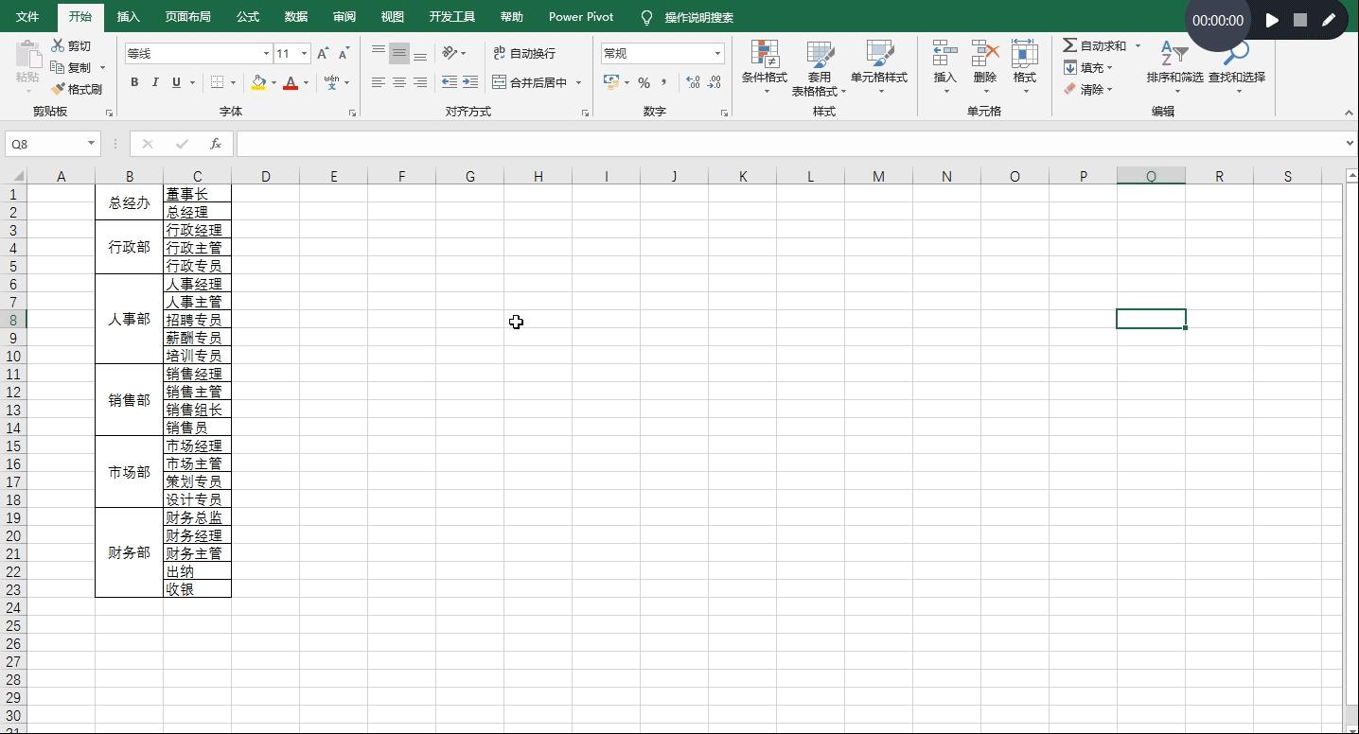Click the Insert Function fx button

[x=216, y=144]
